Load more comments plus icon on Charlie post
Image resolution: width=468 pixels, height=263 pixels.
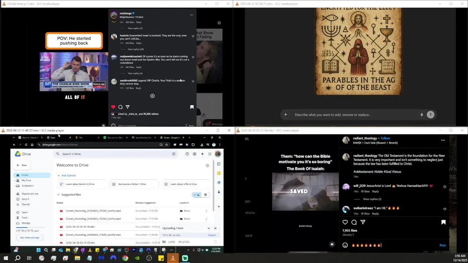point(152,96)
